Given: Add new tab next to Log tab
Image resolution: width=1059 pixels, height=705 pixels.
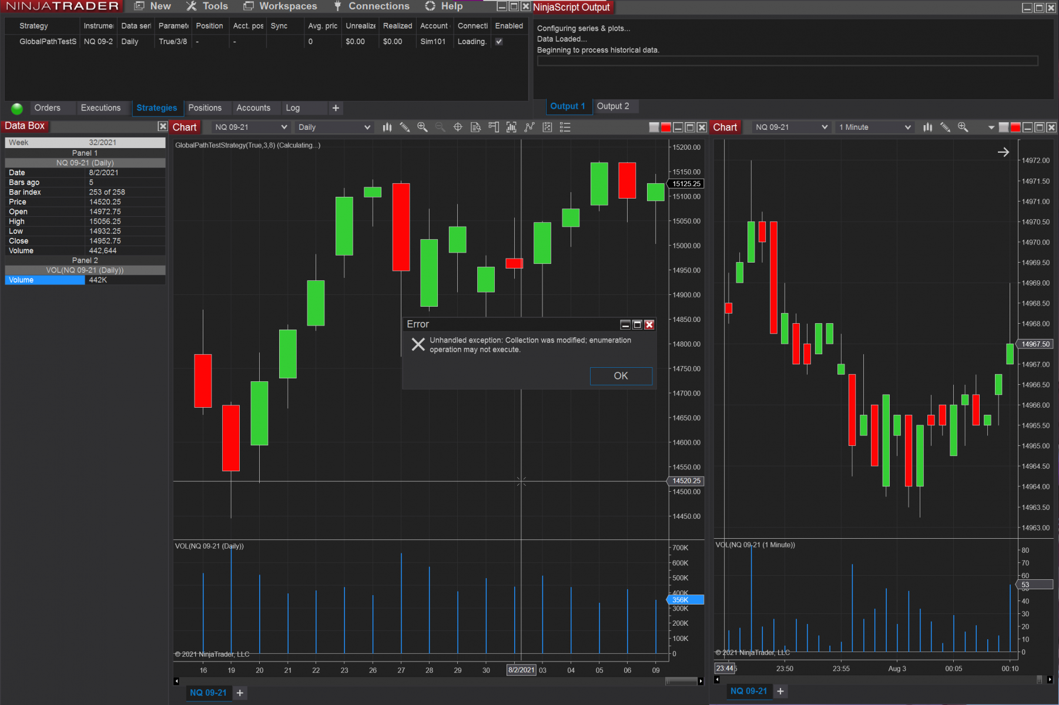Looking at the screenshot, I should click(x=336, y=108).
